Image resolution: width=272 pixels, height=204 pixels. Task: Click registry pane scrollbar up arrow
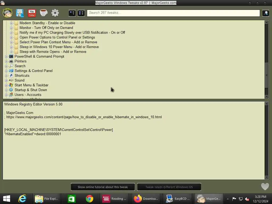pos(266,104)
